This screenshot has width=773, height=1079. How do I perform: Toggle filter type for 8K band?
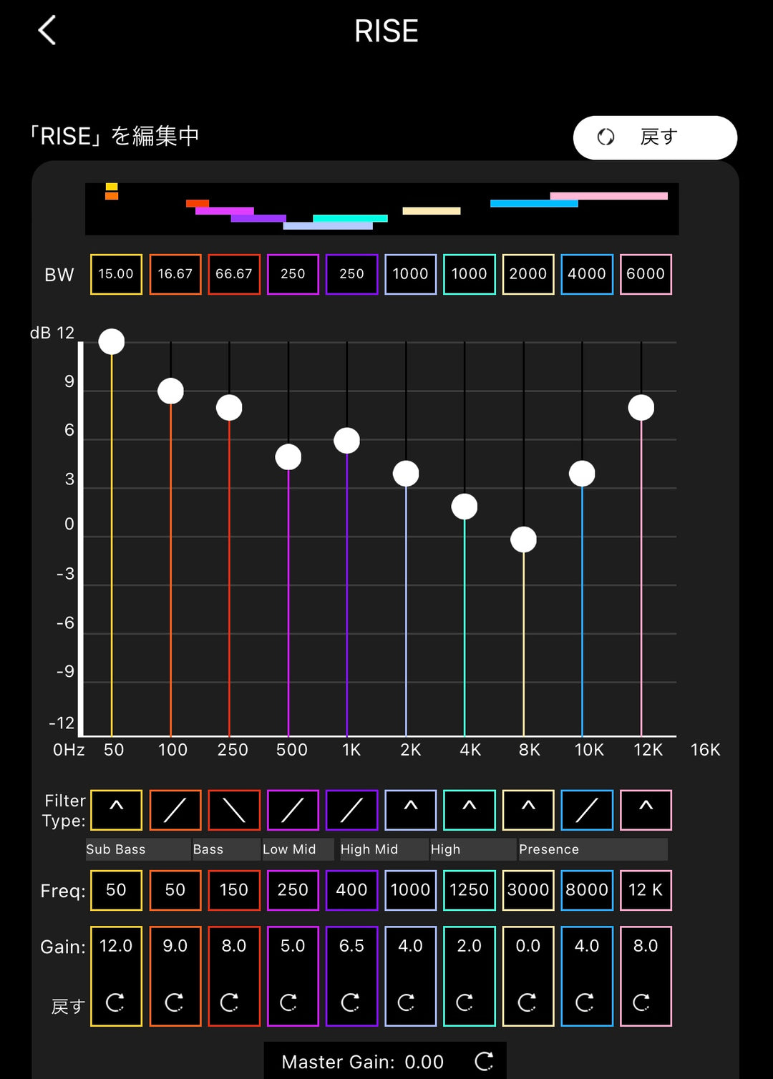point(528,809)
